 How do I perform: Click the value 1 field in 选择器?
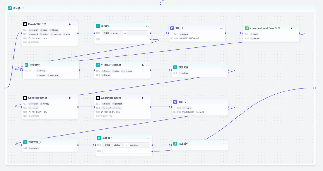pyautogui.click(x=138, y=33)
